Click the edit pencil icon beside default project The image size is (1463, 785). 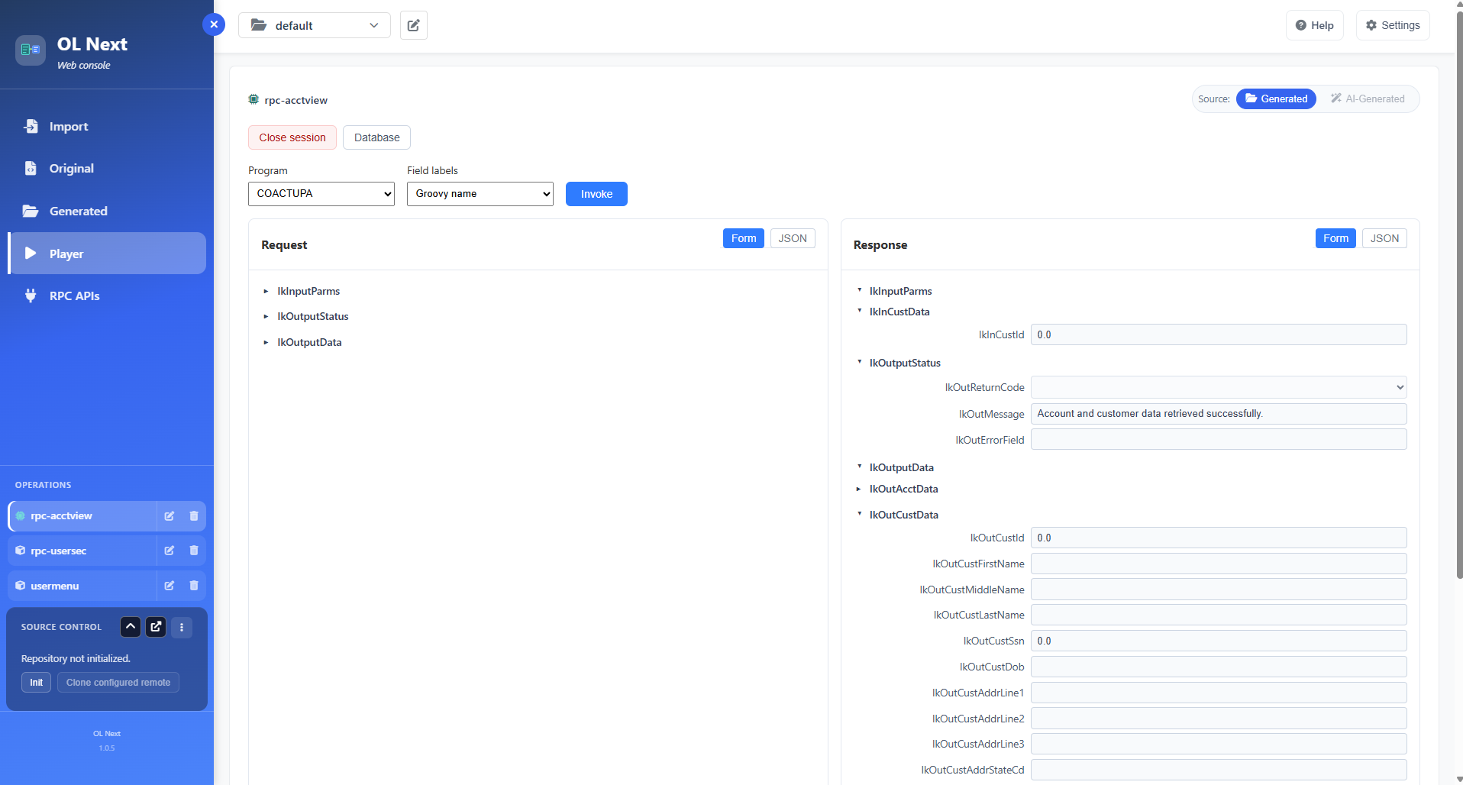tap(414, 25)
